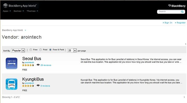The height and width of the screenshot is (103, 187).
Task: Click the BlackBerry App World logo icon
Action: coord(5,6)
